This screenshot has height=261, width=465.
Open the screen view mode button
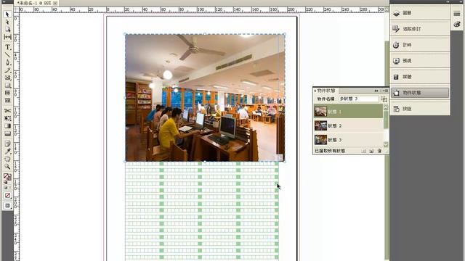click(7, 206)
